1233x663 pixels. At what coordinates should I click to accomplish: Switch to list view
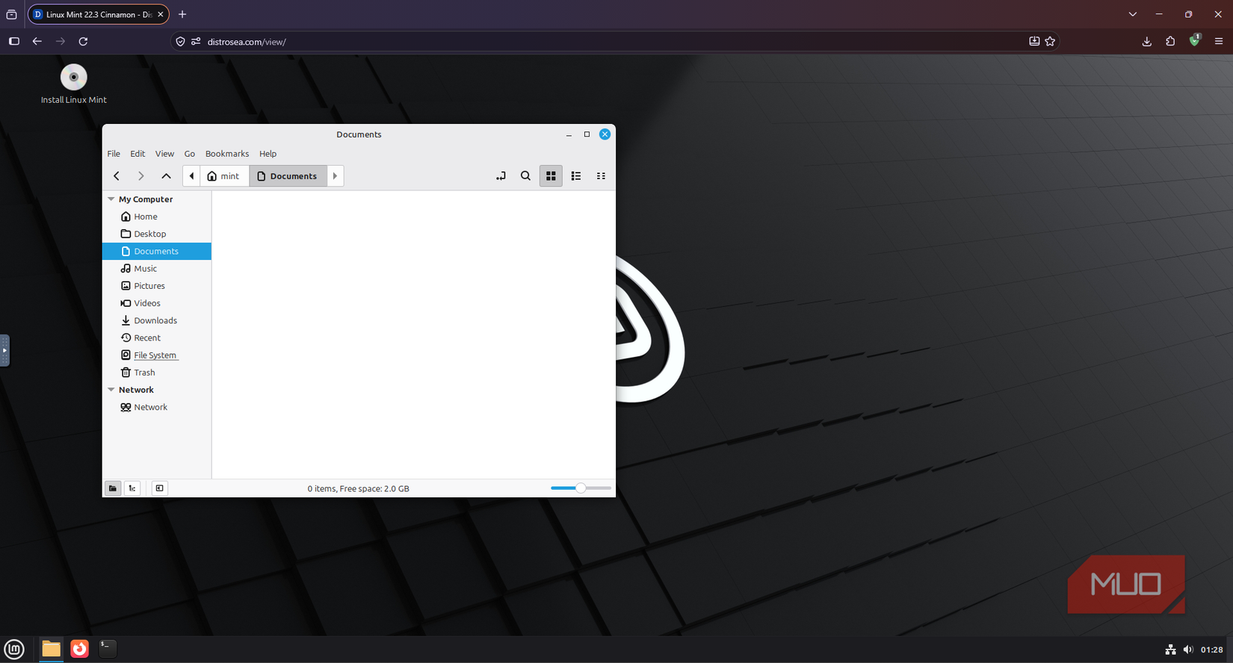click(x=576, y=176)
